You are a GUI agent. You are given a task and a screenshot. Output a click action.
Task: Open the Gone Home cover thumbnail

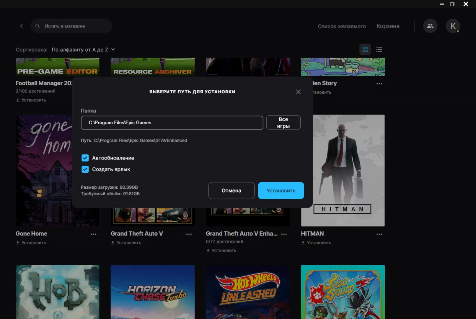pyautogui.click(x=44, y=170)
